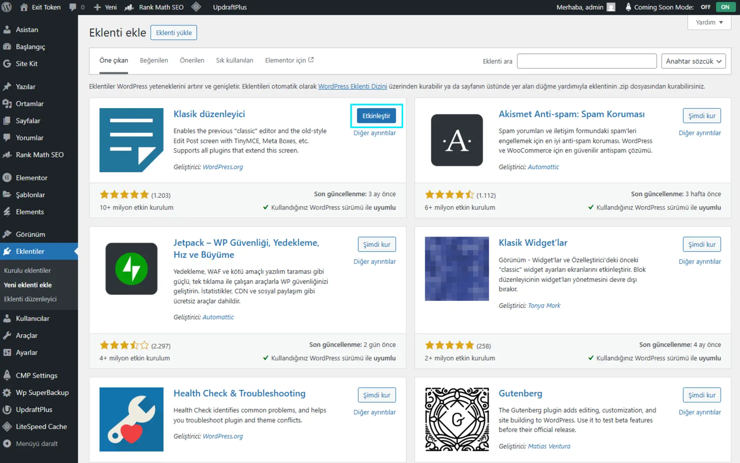The width and height of the screenshot is (740, 463).
Task: Open CMP Settings rocket icon
Action: (7, 375)
